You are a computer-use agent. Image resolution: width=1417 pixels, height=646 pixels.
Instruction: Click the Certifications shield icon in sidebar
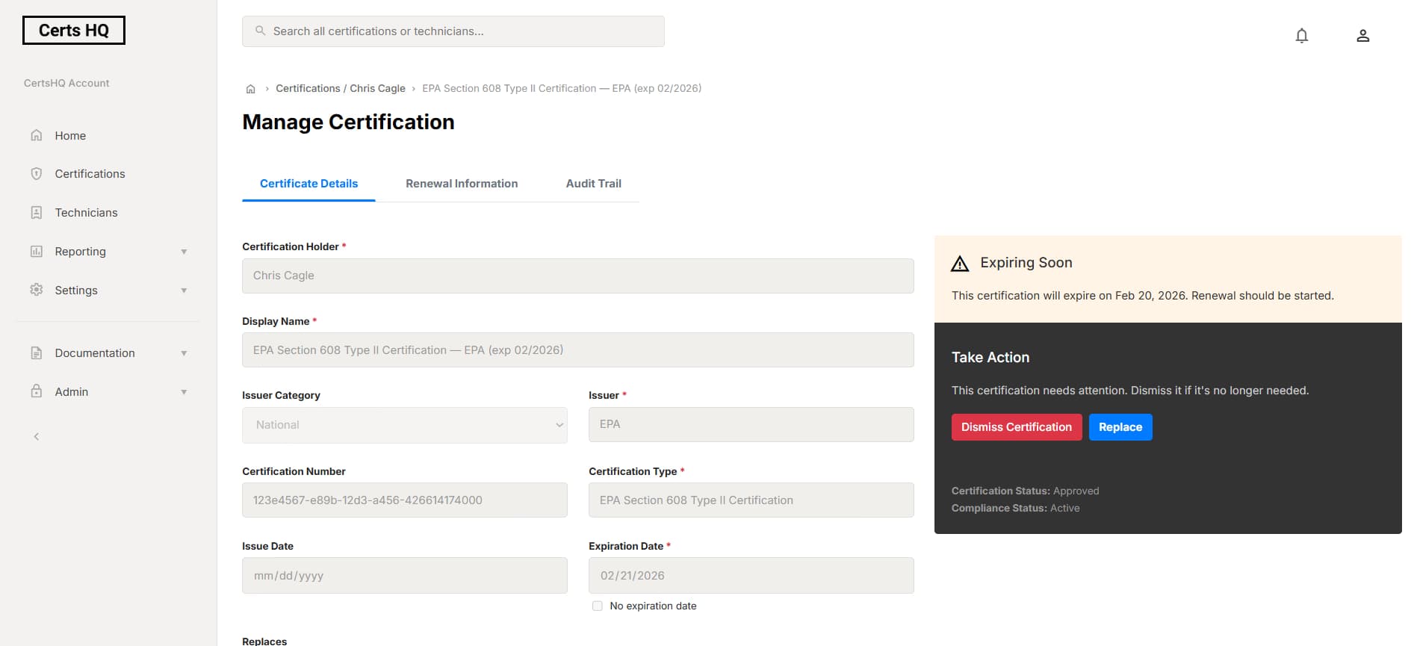(36, 174)
